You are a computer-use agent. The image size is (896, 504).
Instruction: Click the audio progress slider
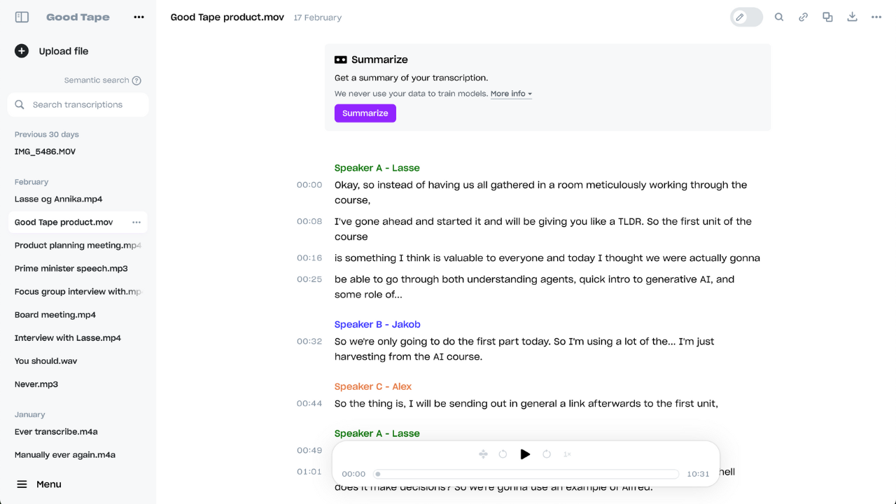(x=526, y=474)
